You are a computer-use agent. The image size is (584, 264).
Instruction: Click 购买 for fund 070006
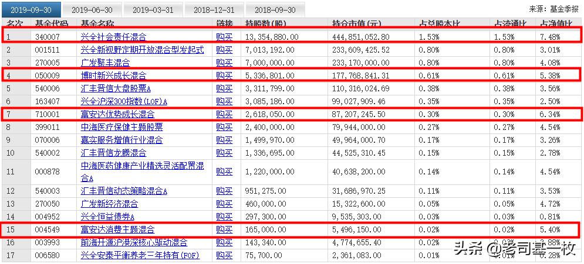point(225,140)
